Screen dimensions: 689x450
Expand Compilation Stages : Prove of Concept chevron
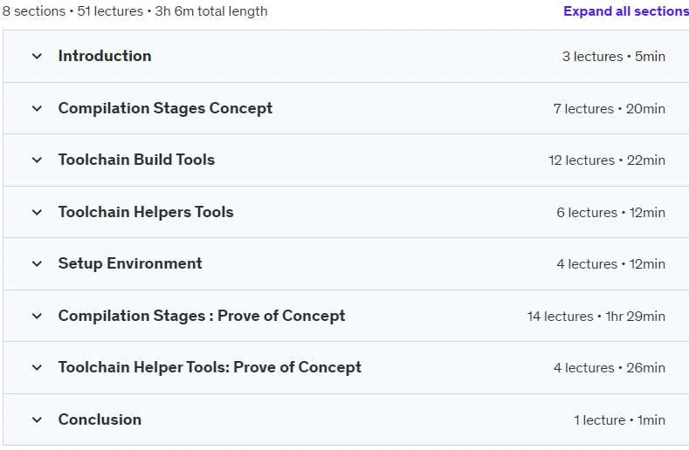[x=37, y=316]
